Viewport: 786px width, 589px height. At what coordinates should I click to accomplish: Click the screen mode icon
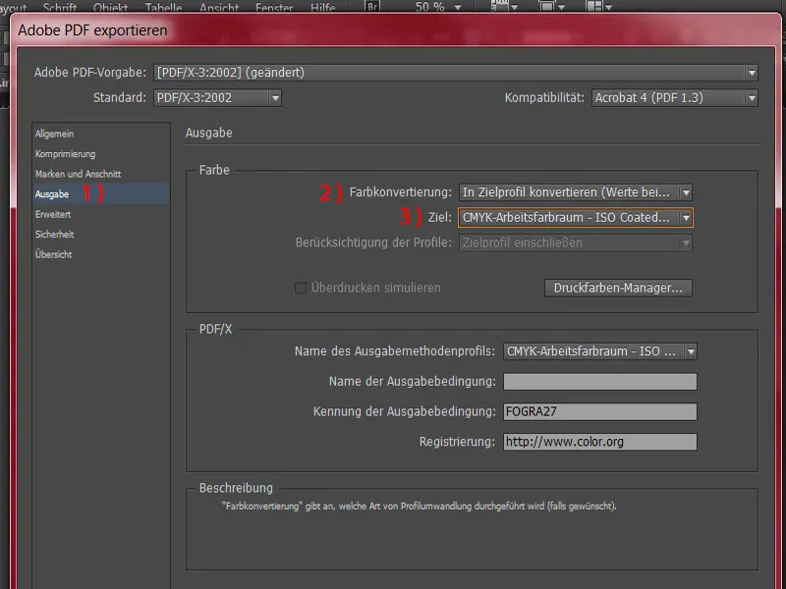tap(552, 7)
